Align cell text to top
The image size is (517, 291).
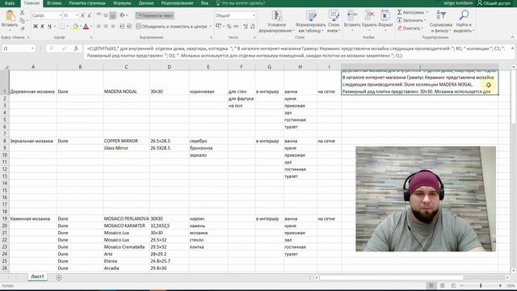click(x=99, y=15)
